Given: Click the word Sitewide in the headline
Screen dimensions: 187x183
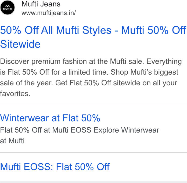Looking at the screenshot, I should [20, 44].
